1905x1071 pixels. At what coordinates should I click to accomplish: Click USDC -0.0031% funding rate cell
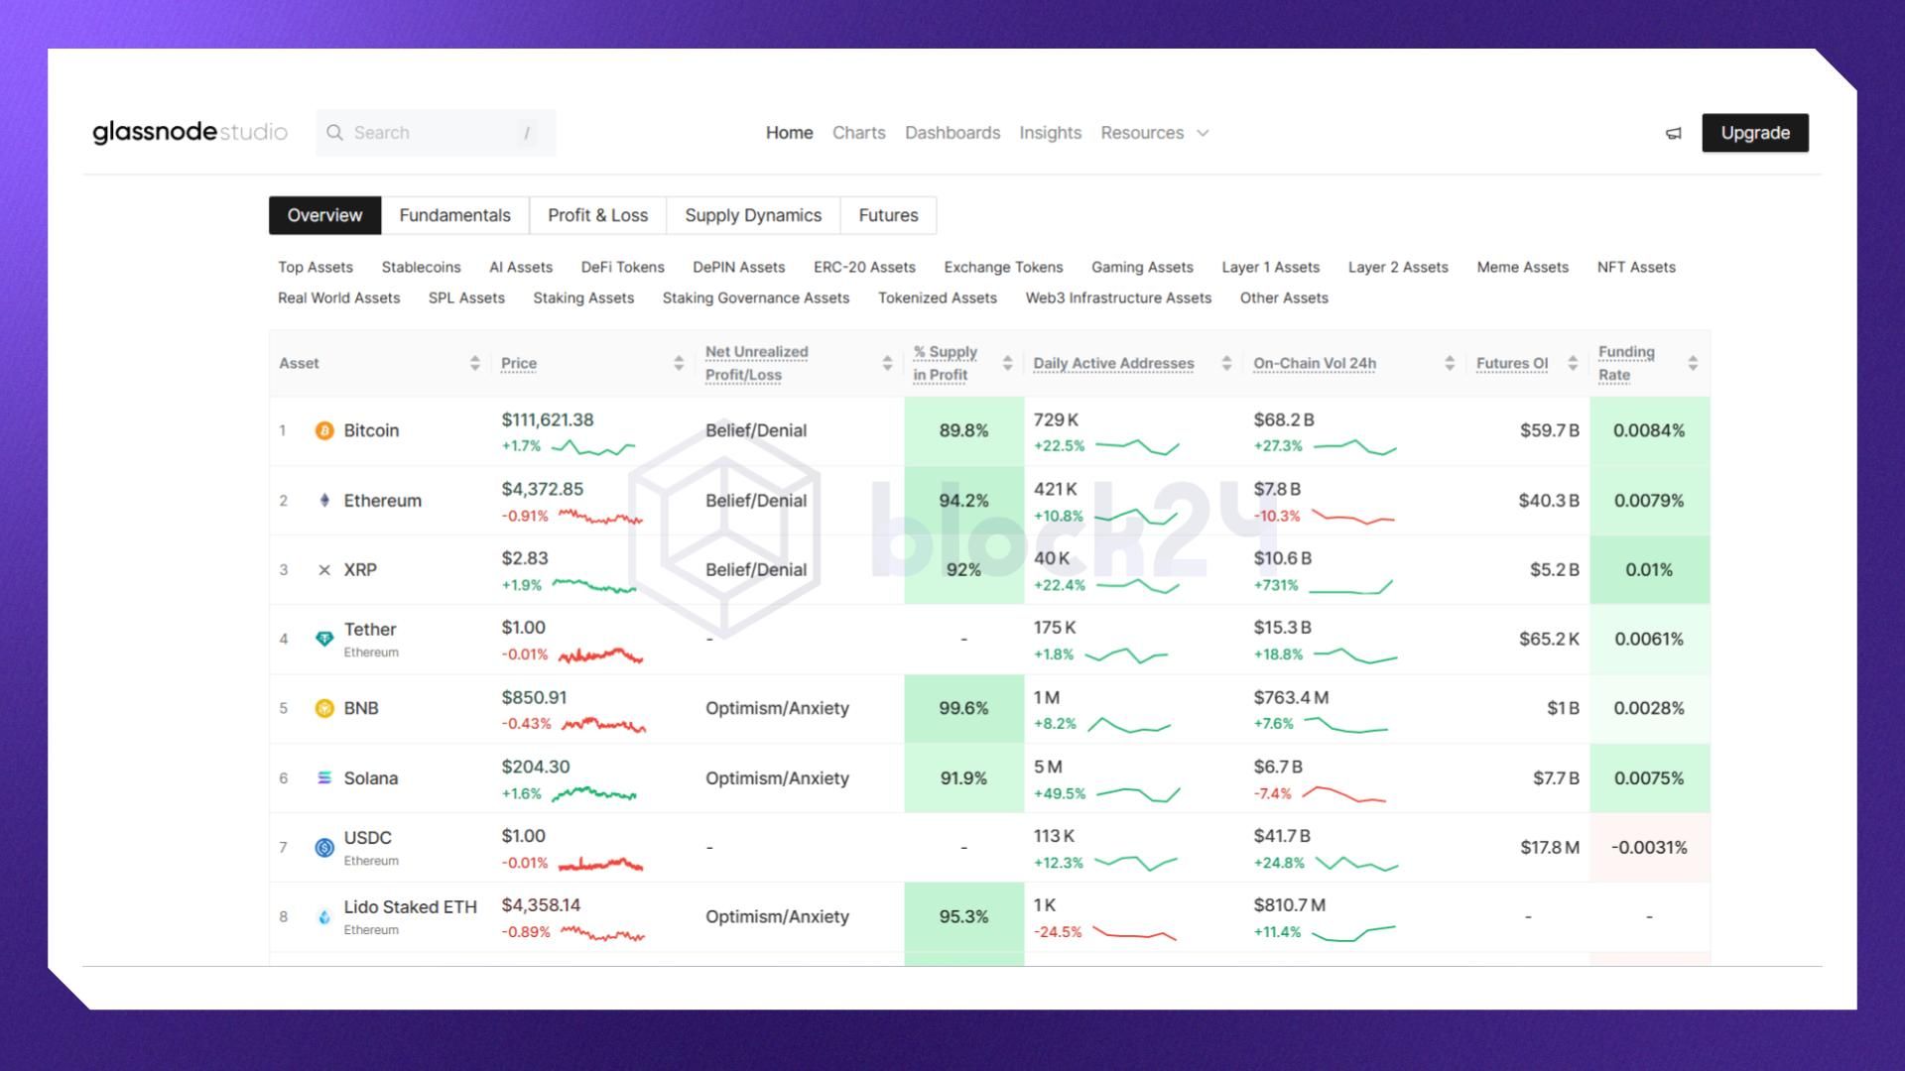tap(1649, 847)
